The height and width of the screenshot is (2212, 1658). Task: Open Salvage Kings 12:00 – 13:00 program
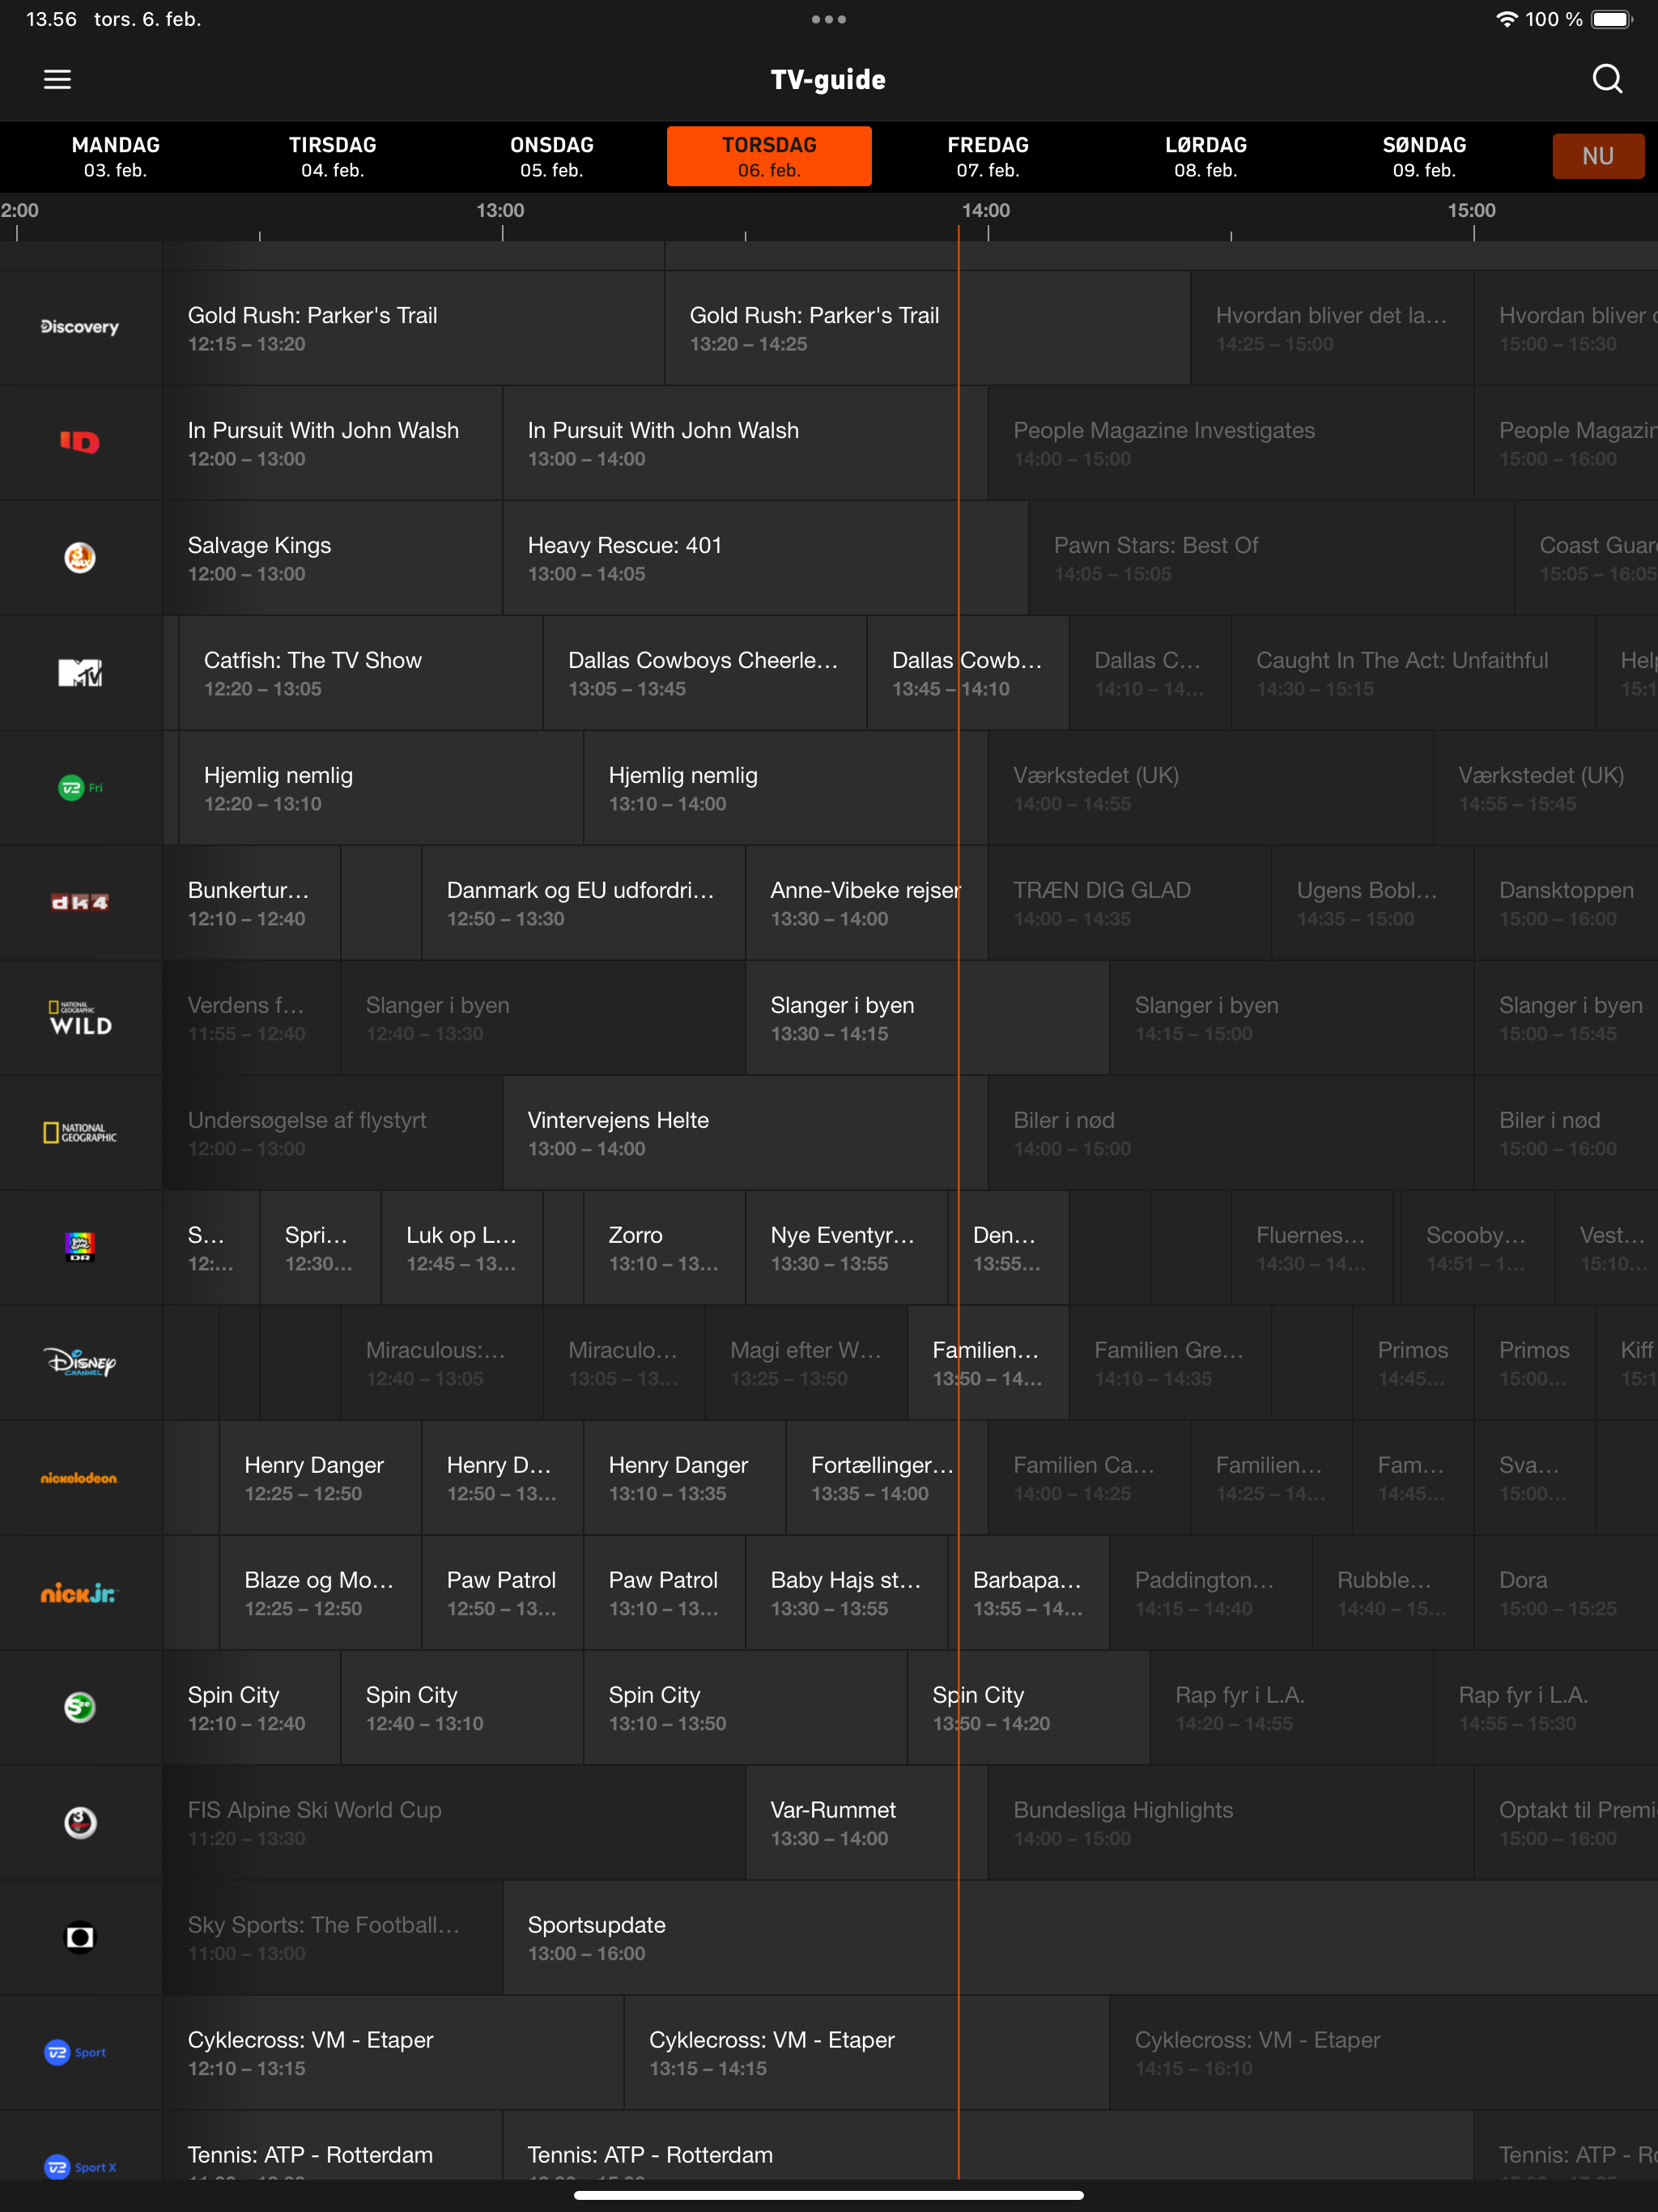click(x=332, y=558)
